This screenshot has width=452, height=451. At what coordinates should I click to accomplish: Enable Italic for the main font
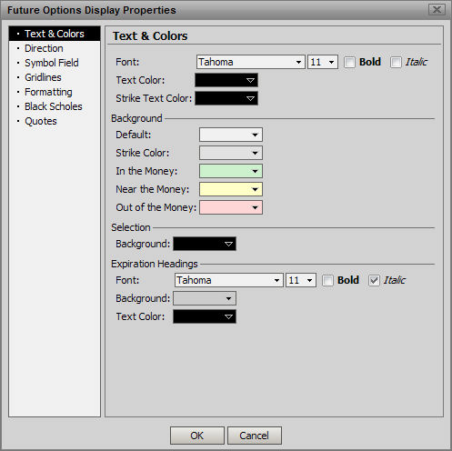click(396, 62)
